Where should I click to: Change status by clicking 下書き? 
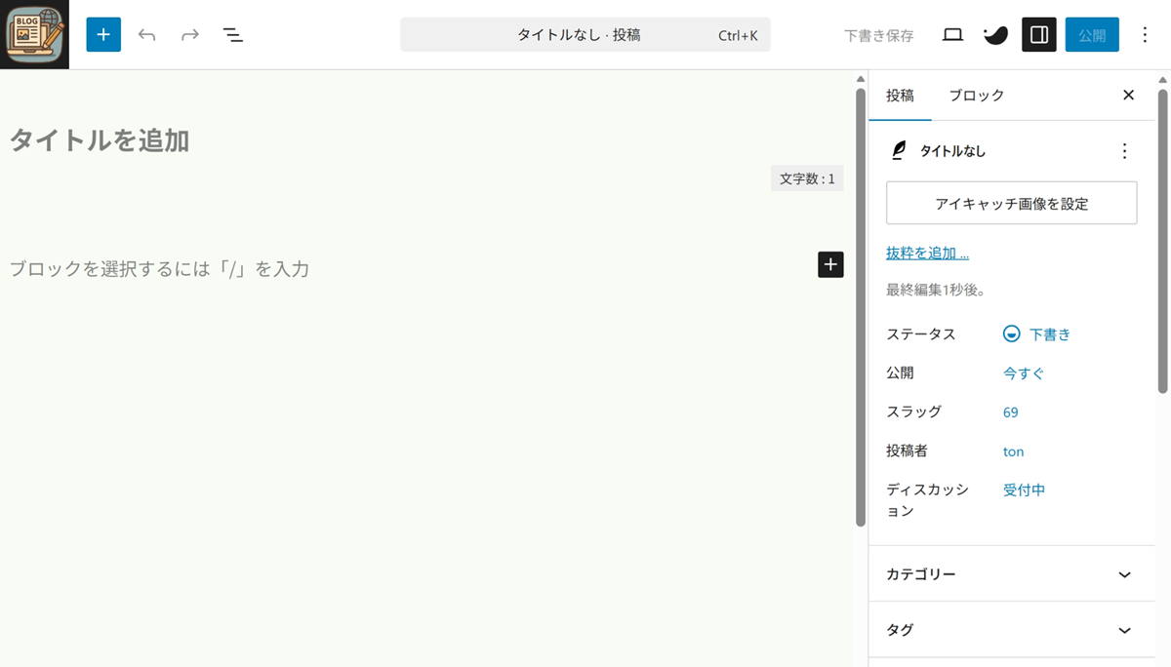tap(1049, 334)
